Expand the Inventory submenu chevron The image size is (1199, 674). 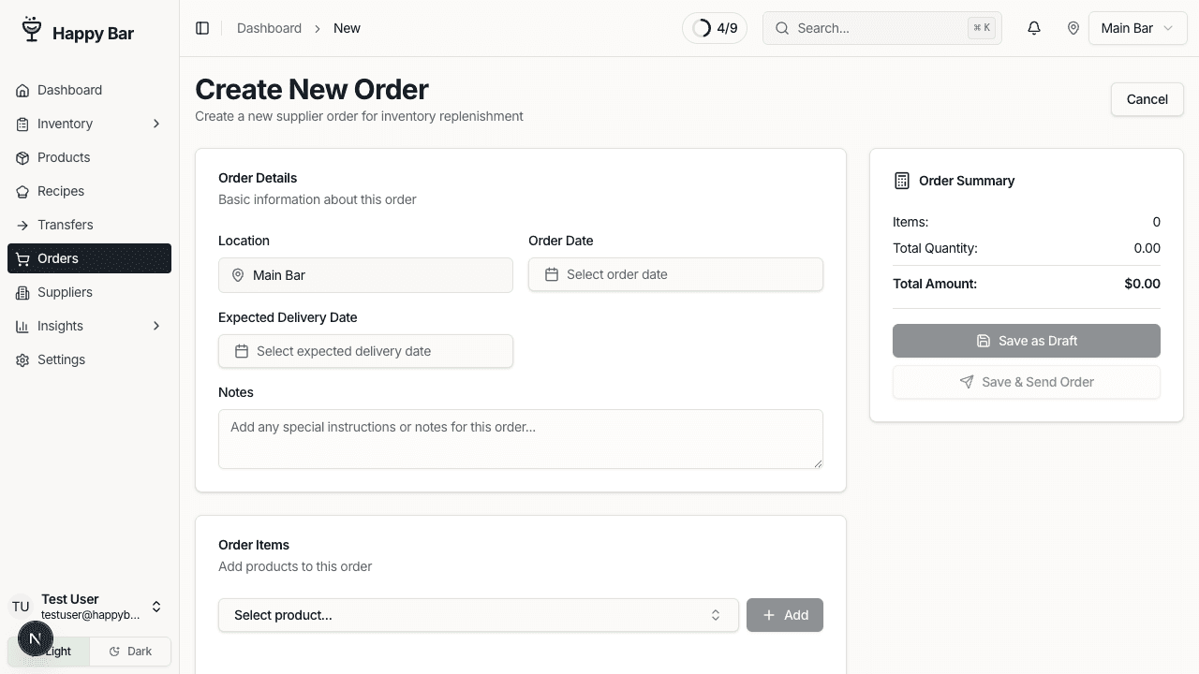tap(156, 124)
